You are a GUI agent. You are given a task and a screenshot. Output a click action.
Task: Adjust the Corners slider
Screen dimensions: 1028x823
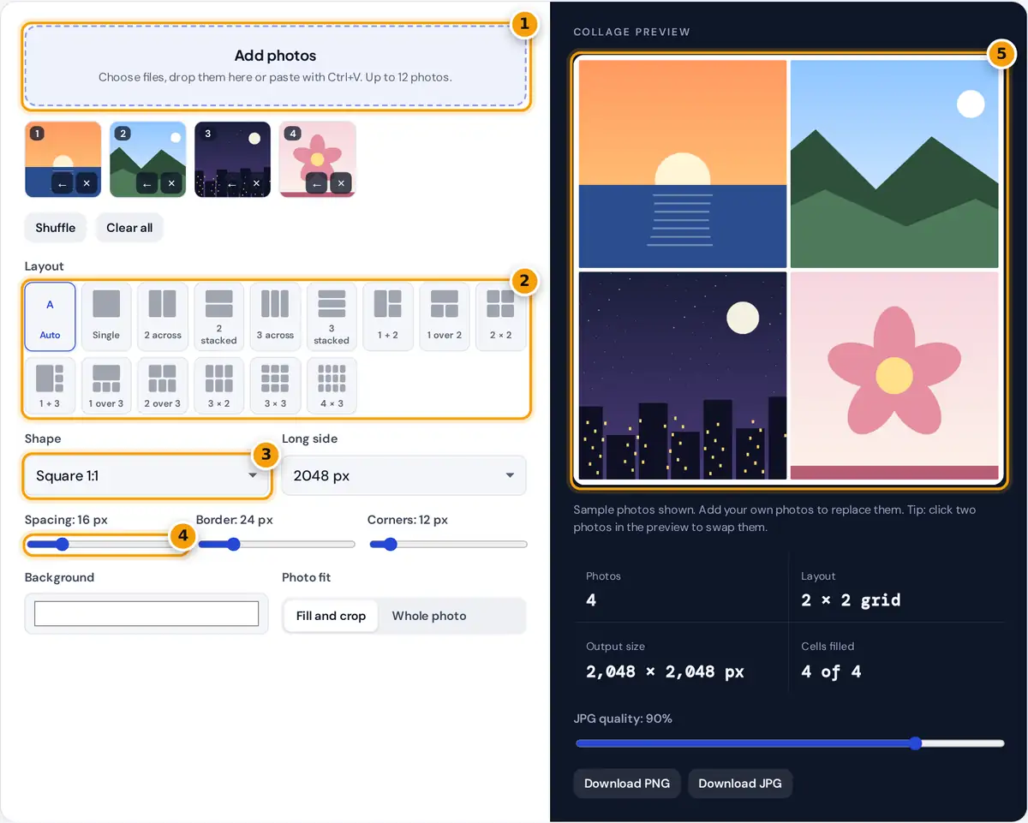448,545
